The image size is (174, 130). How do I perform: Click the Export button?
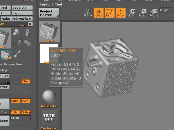[x=22, y=13]
